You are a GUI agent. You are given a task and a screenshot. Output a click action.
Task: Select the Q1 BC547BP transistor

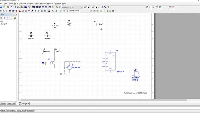(x=73, y=67)
